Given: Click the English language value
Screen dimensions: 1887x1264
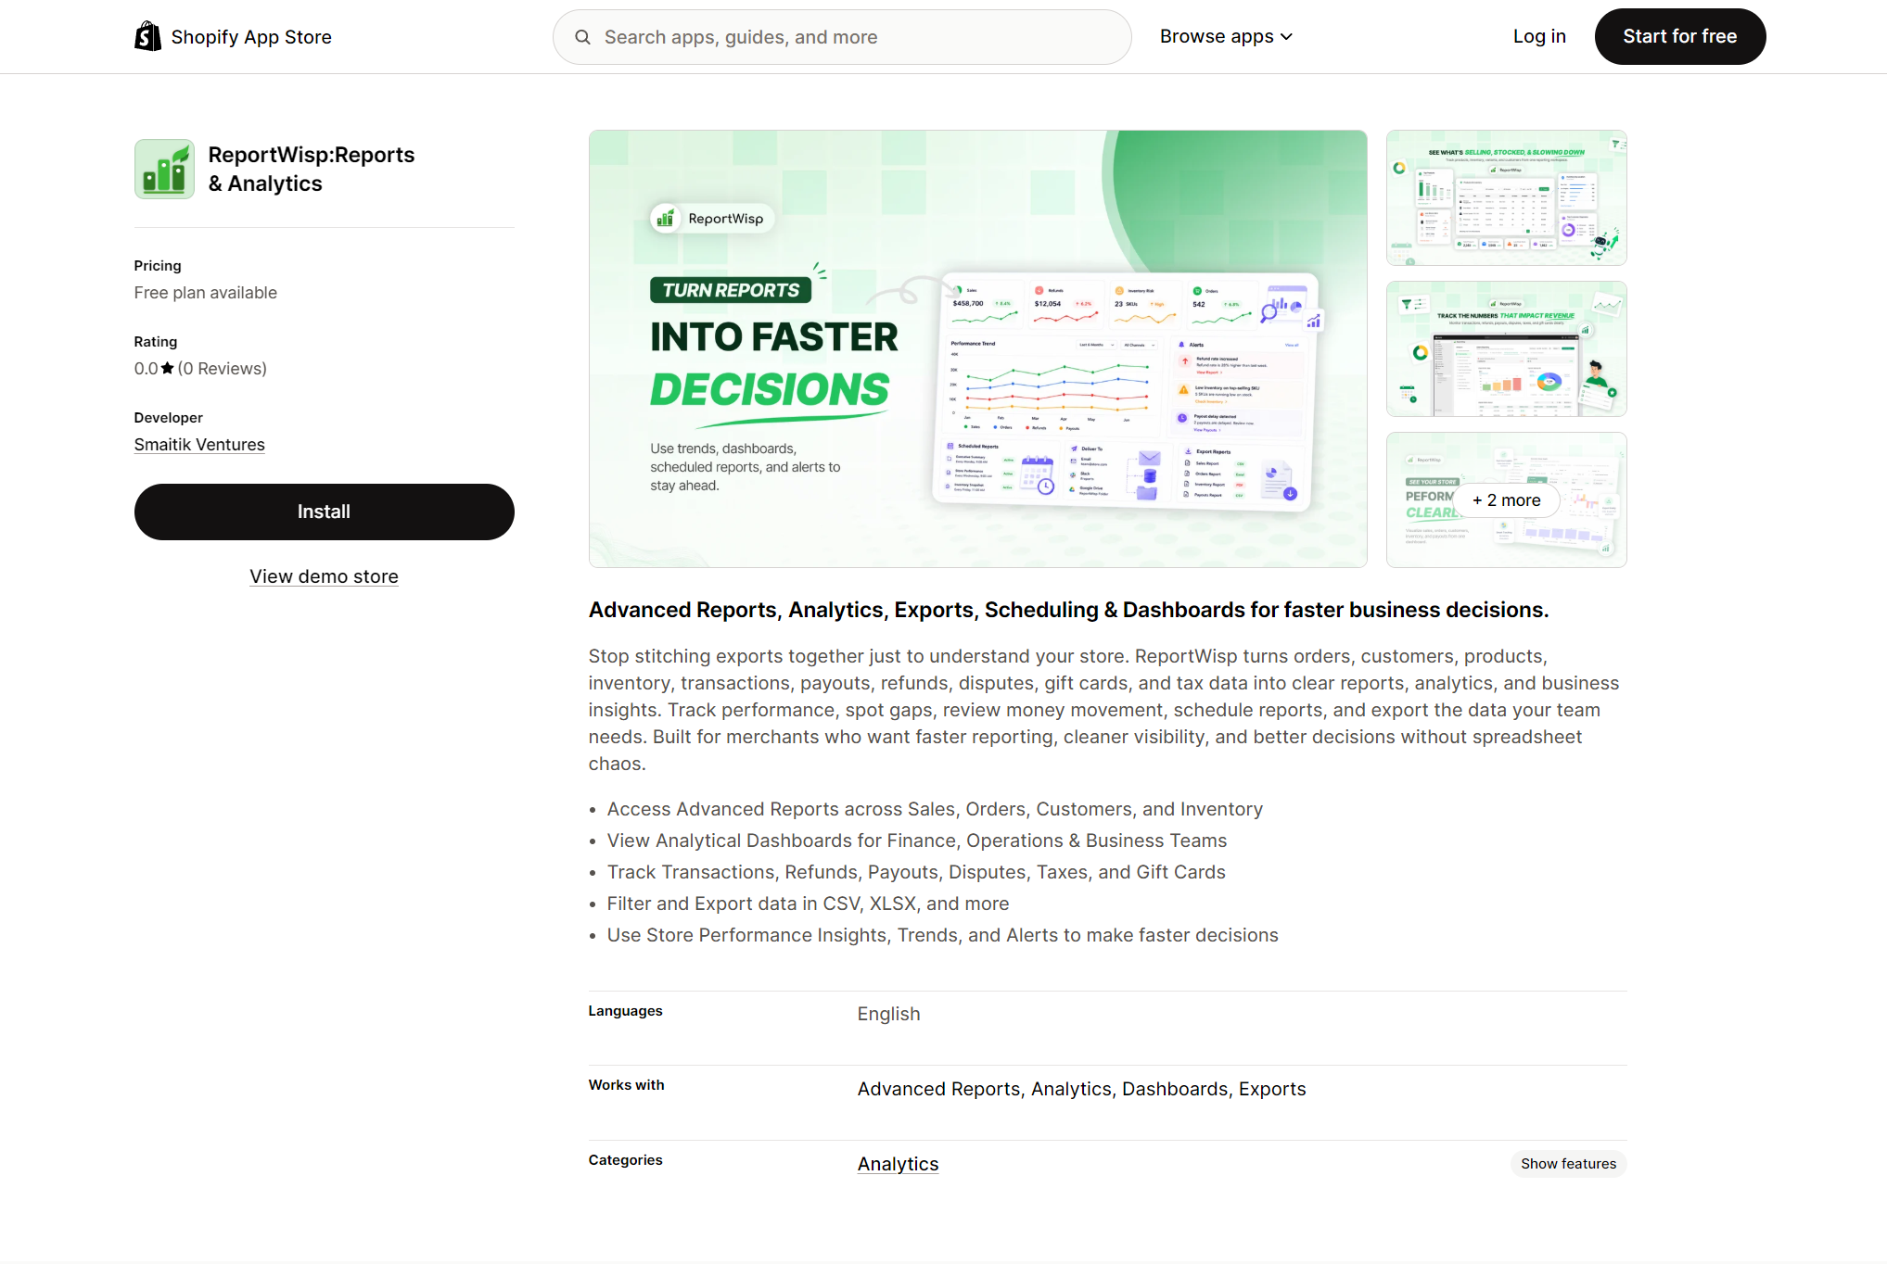Looking at the screenshot, I should coord(888,1014).
